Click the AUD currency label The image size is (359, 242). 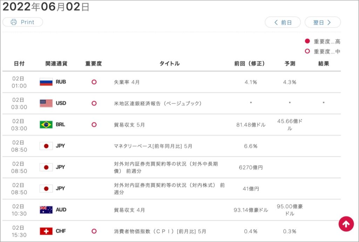point(61,210)
